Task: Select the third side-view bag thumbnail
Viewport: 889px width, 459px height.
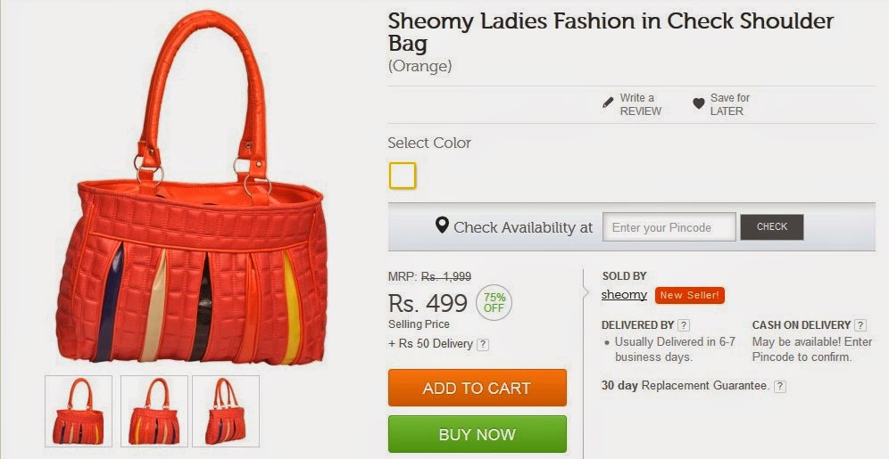Action: coord(226,411)
